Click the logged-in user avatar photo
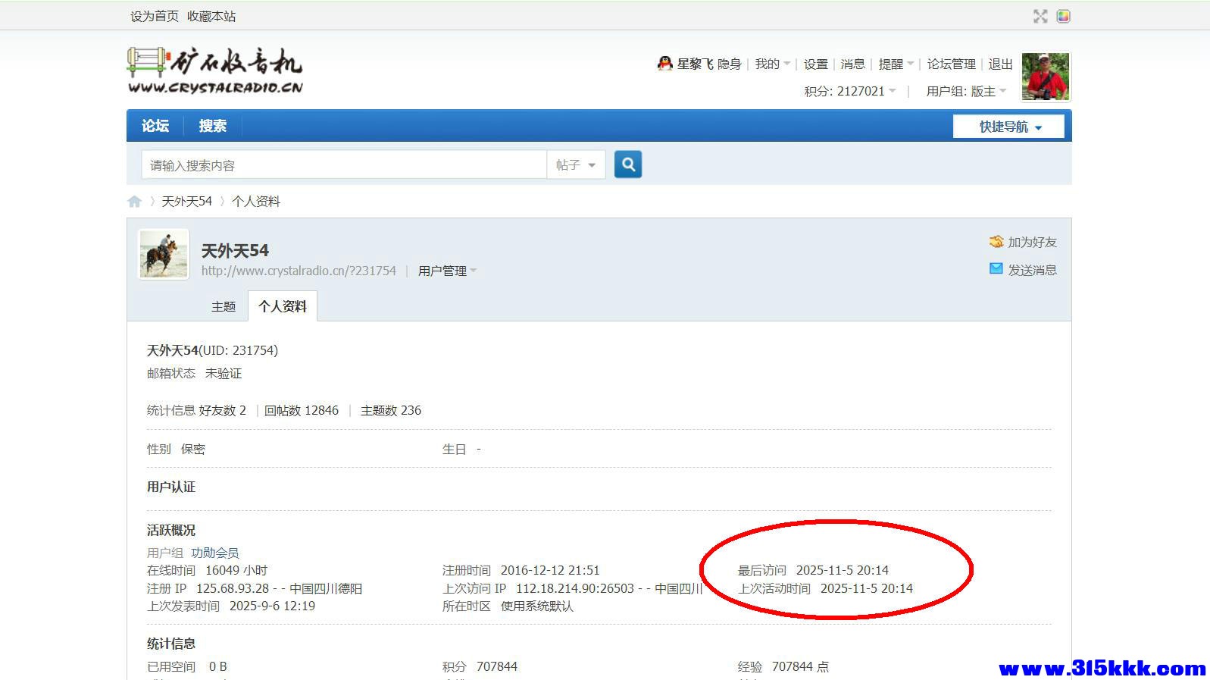Viewport: 1210px width, 680px height. (x=1046, y=77)
